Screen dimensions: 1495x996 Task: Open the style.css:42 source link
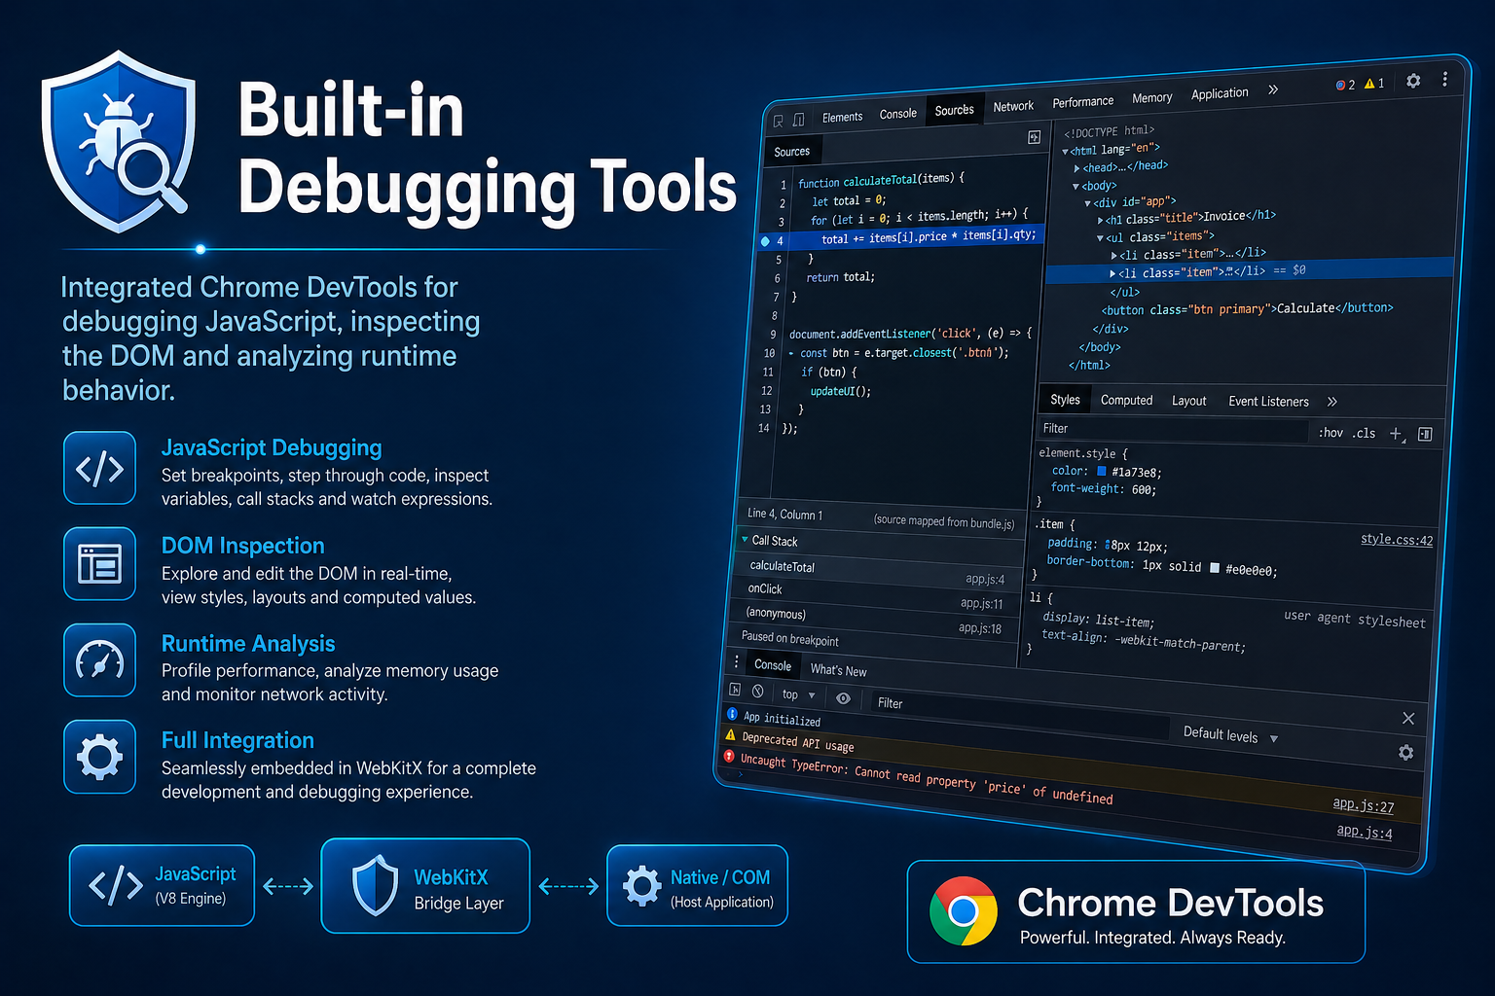pos(1397,539)
